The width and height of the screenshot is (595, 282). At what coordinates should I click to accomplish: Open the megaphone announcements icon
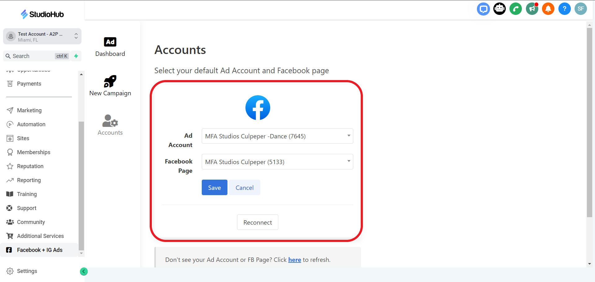coord(532,9)
